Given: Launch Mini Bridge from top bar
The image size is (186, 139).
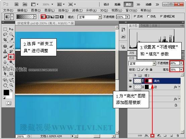Looking at the screenshot, I should (x=25, y=4).
